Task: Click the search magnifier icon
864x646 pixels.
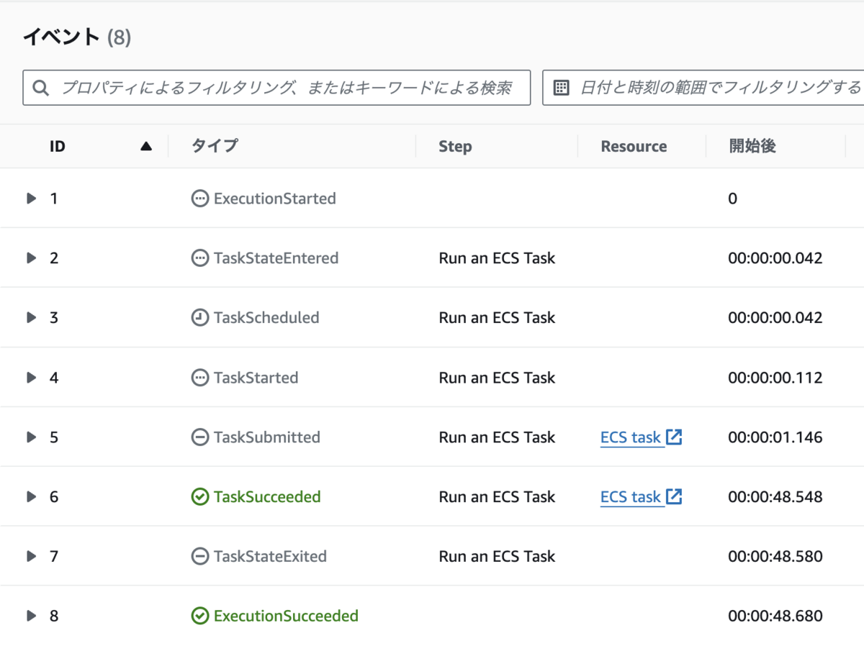Action: tap(41, 88)
